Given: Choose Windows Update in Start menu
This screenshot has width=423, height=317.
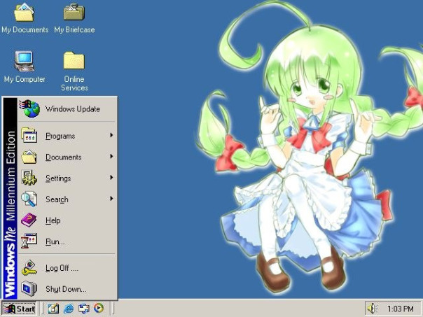Looking at the screenshot, I should pos(67,108).
